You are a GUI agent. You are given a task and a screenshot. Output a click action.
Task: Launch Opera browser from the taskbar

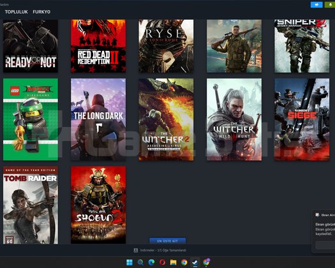point(162,262)
